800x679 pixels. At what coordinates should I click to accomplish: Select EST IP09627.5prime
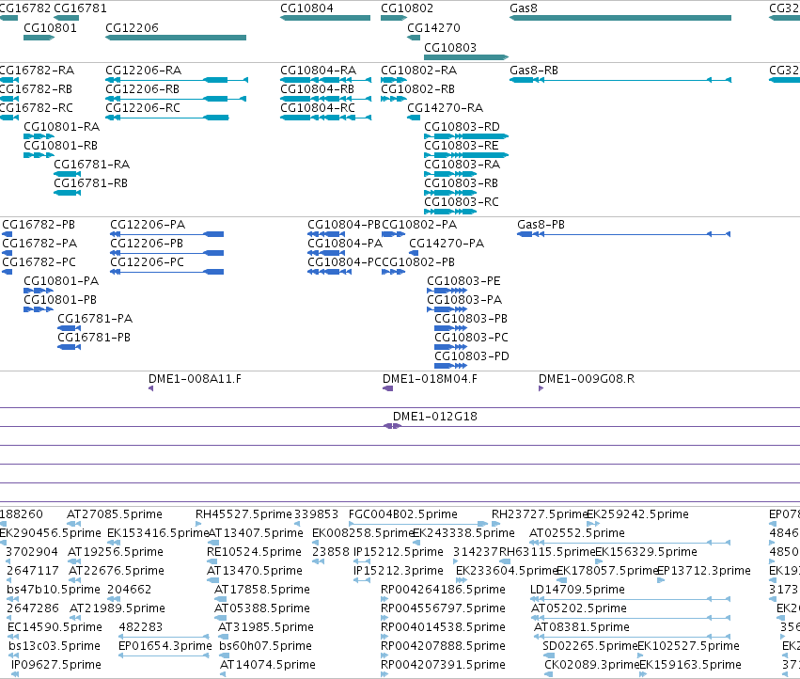tap(56, 665)
